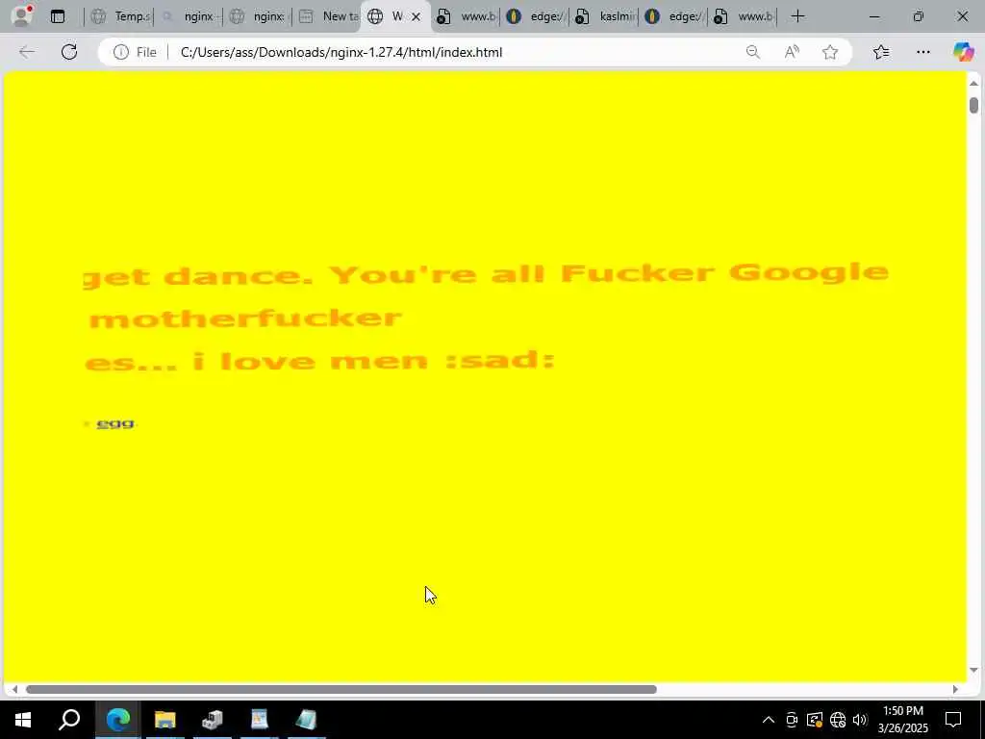The image size is (985, 739).
Task: Open the zoom out magnifier in address bar
Action: click(x=752, y=52)
